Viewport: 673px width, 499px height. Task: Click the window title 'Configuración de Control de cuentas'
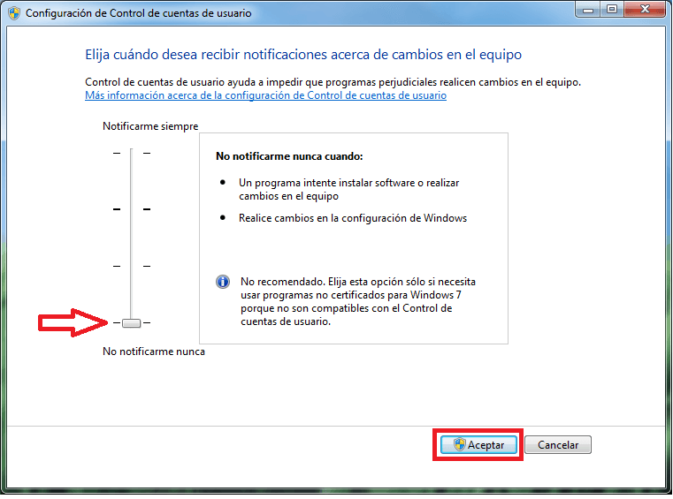(x=139, y=13)
